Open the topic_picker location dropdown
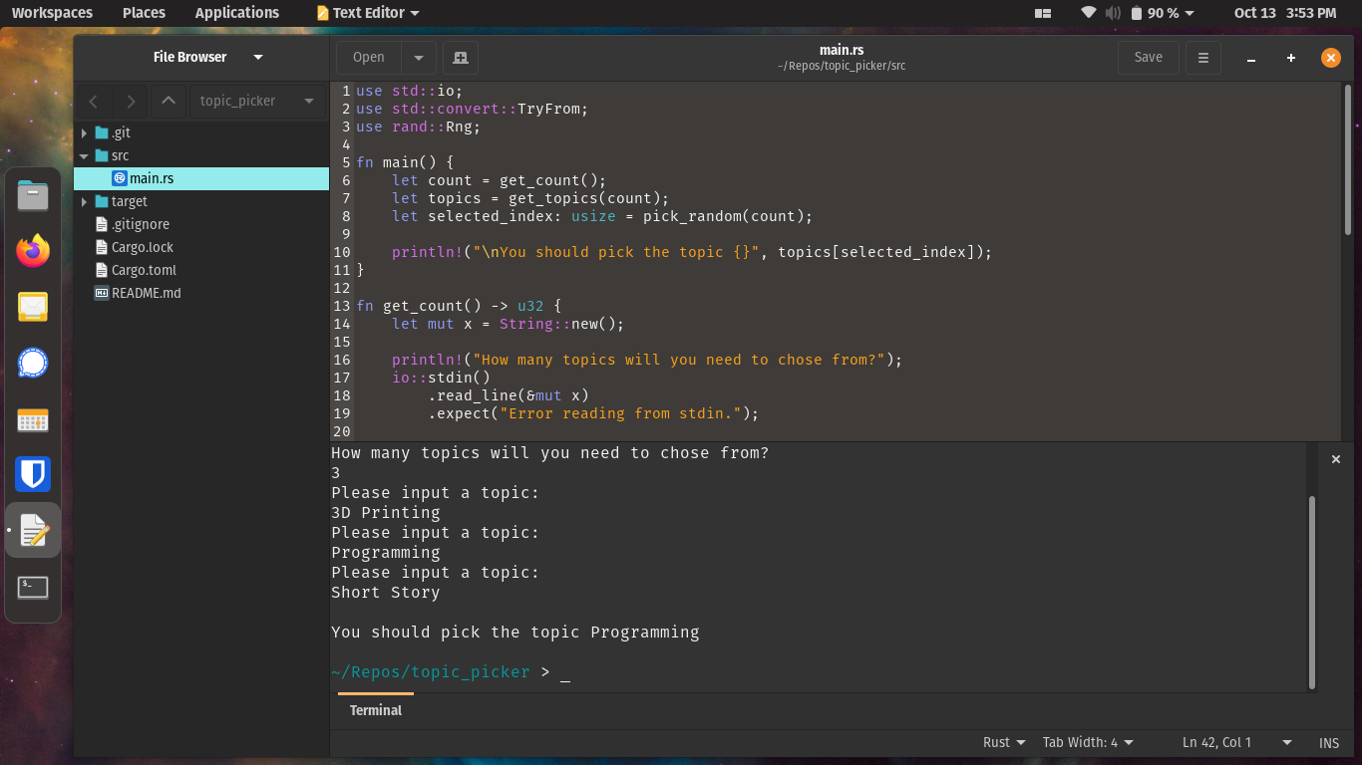The height and width of the screenshot is (765, 1362). click(x=257, y=101)
